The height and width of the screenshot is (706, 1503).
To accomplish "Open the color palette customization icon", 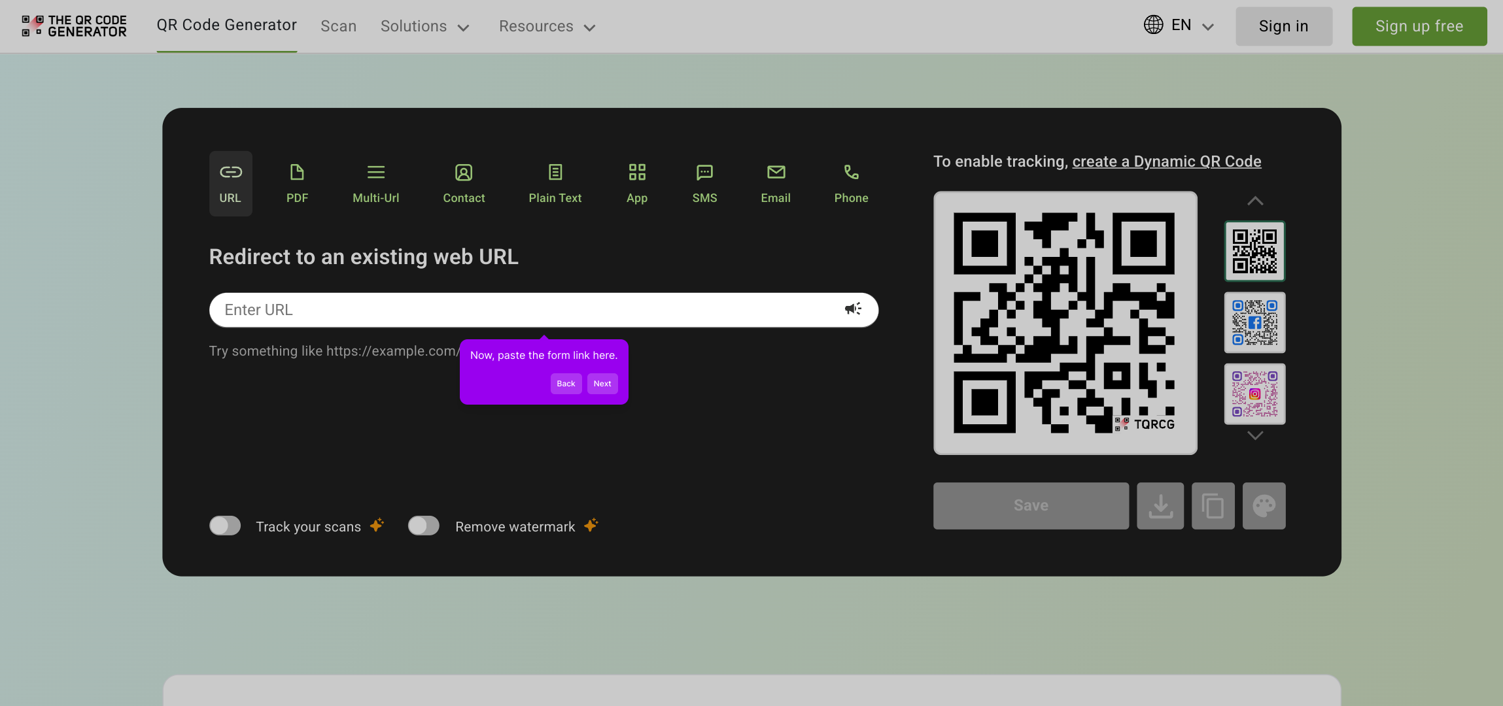I will 1264,506.
